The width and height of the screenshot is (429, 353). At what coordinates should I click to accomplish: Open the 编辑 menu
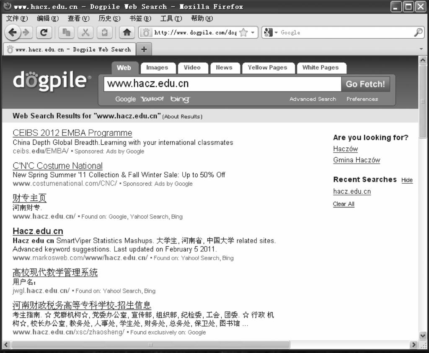(48, 18)
